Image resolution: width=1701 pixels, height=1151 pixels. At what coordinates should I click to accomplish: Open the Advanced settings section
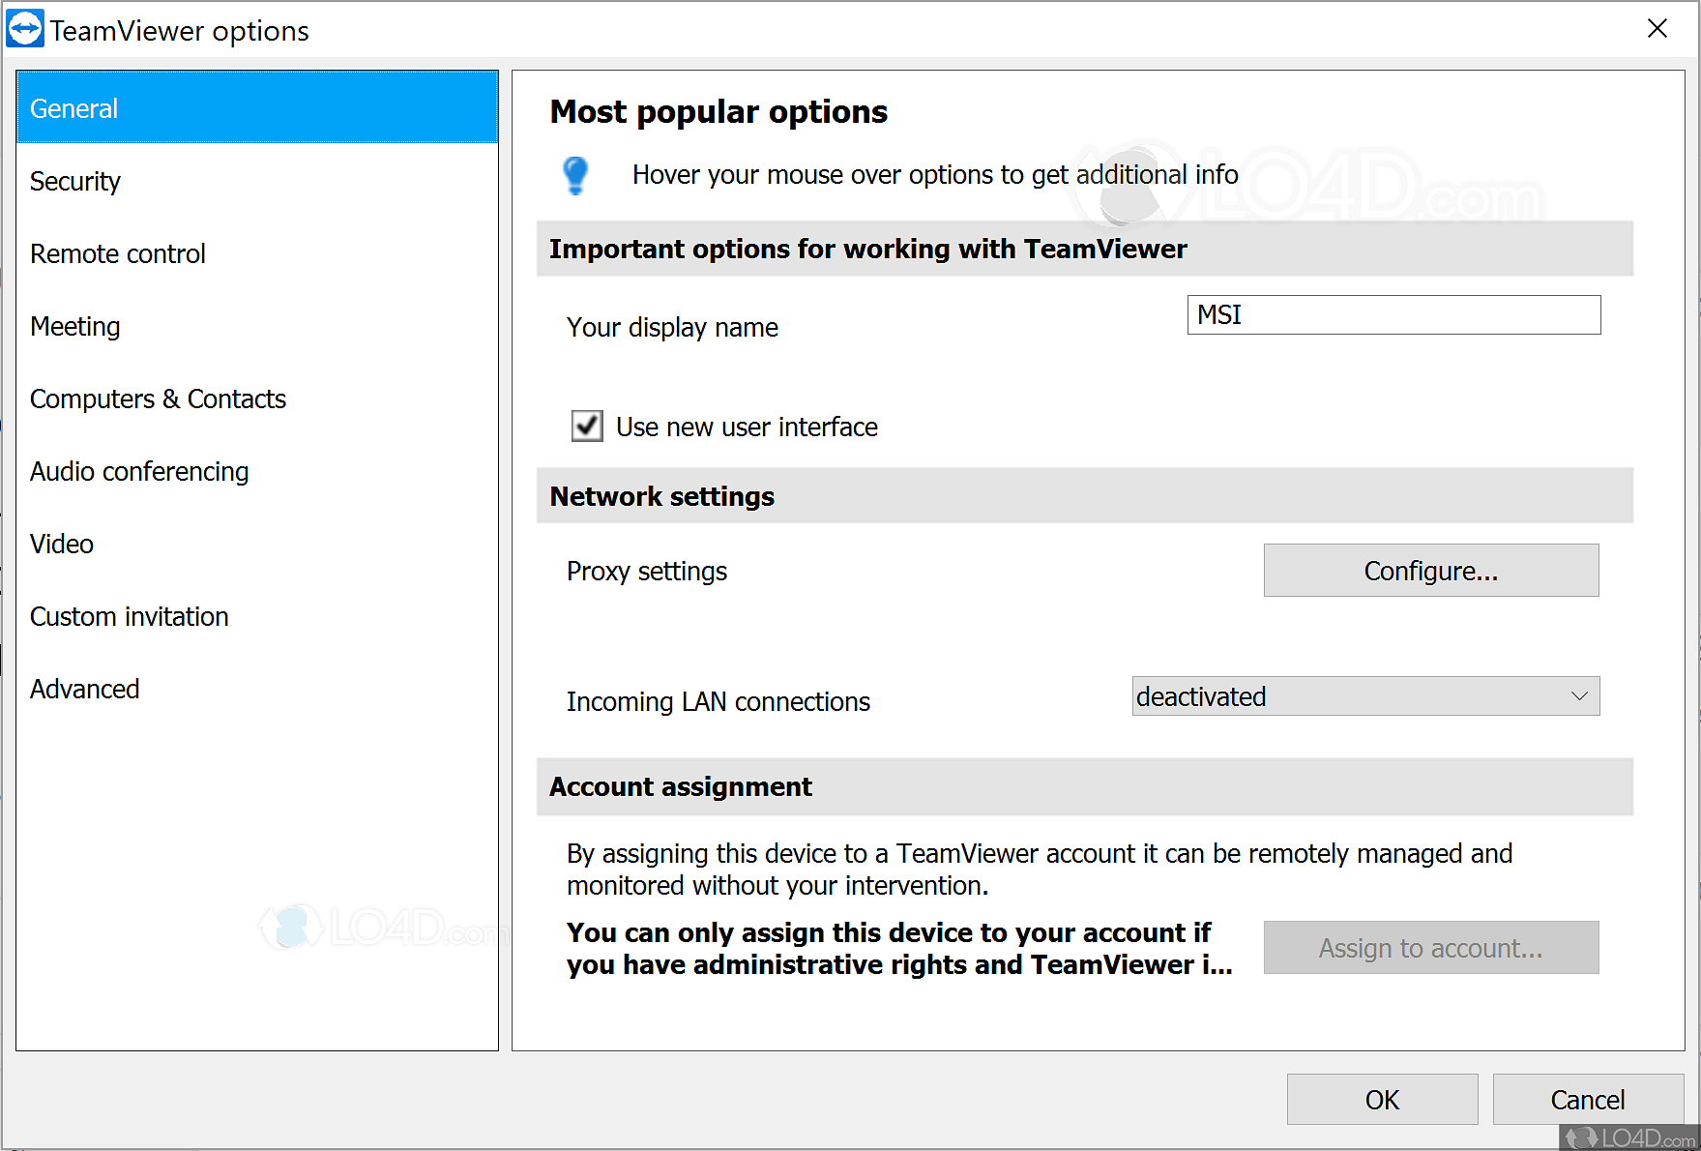[84, 689]
